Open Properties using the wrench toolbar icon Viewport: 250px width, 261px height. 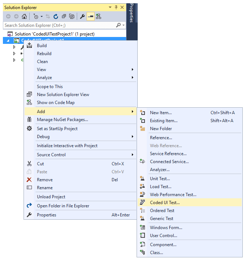click(x=82, y=16)
